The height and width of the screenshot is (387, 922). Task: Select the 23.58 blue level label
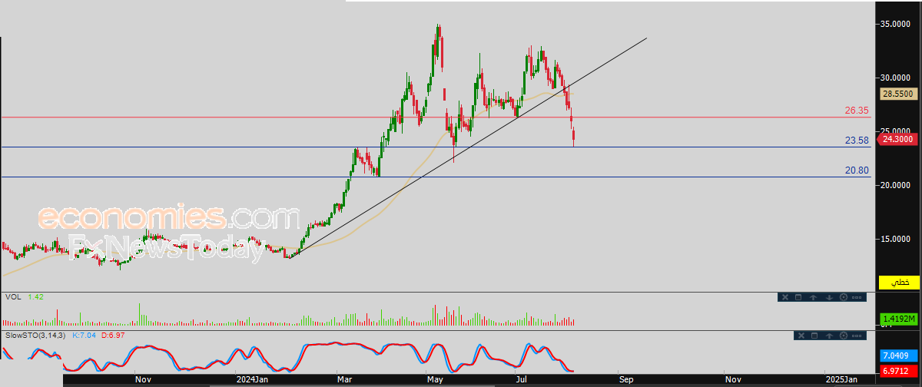coord(857,141)
